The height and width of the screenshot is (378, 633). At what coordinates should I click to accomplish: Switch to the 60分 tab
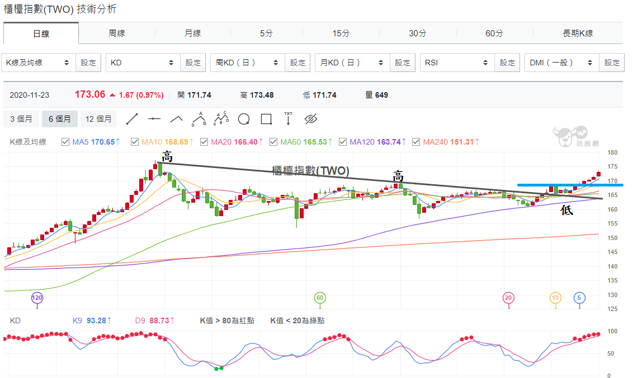click(x=494, y=34)
